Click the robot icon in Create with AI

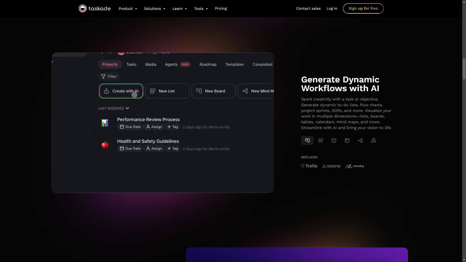click(x=106, y=91)
